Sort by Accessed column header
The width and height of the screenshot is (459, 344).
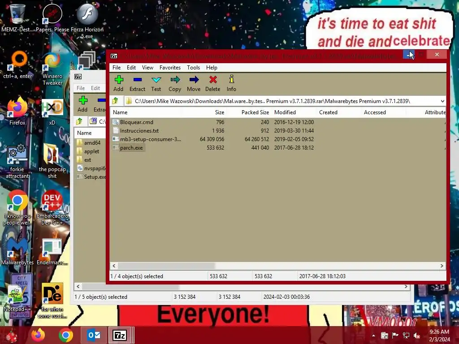[x=384, y=112]
